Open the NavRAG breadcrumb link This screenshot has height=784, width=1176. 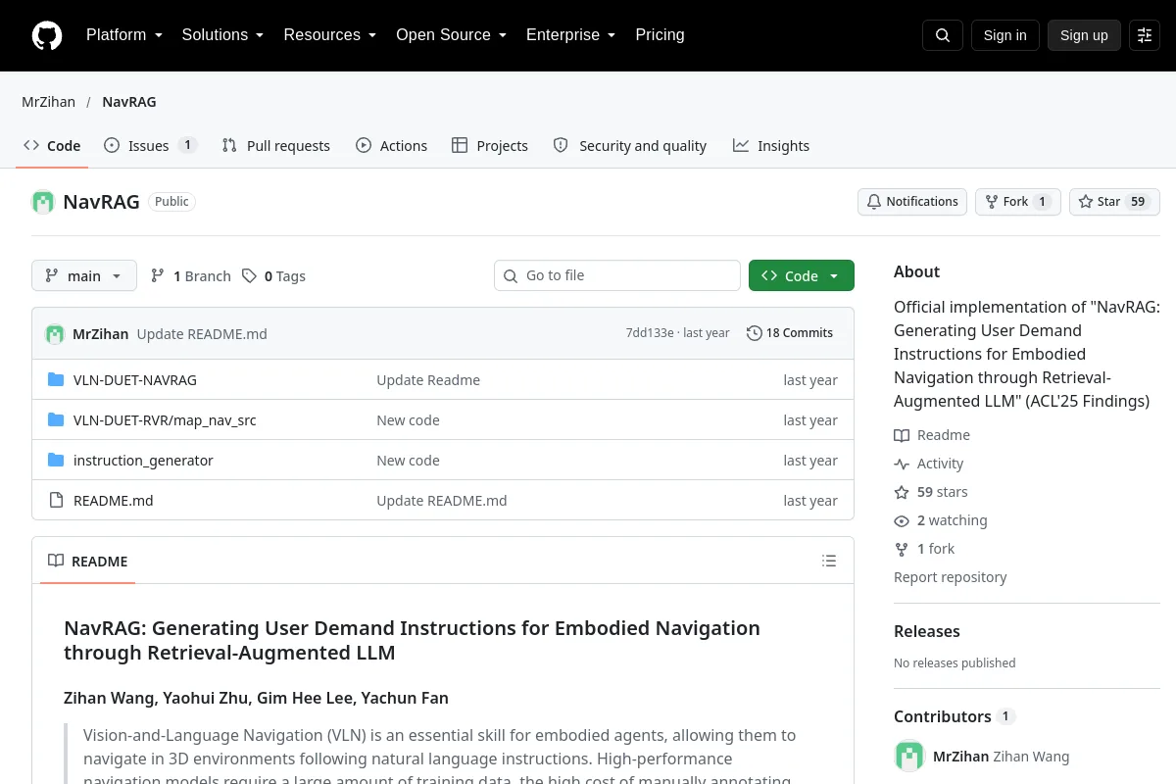[129, 102]
